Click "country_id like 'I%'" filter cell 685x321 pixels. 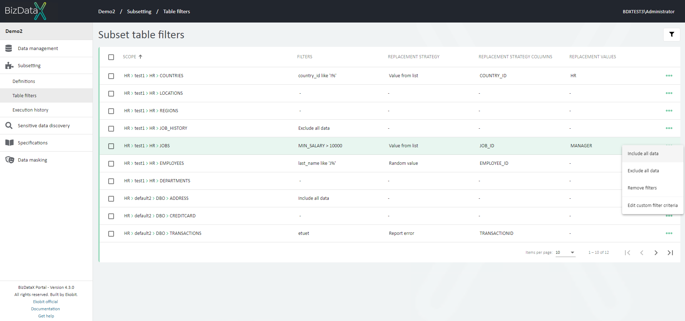point(317,76)
